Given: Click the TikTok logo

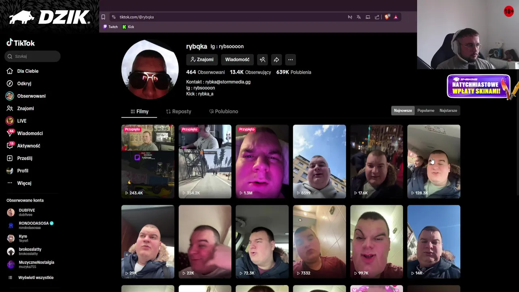Looking at the screenshot, I should pos(20,43).
